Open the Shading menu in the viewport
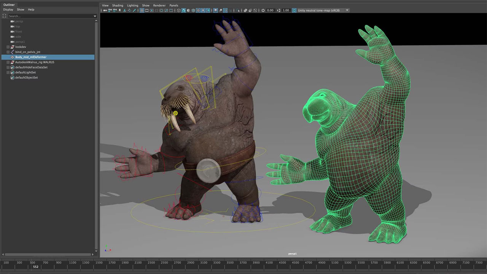Image resolution: width=487 pixels, height=274 pixels. (118, 5)
